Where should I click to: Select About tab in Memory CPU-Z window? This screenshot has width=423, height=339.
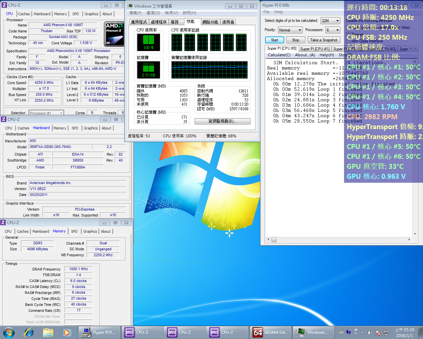[106, 231]
